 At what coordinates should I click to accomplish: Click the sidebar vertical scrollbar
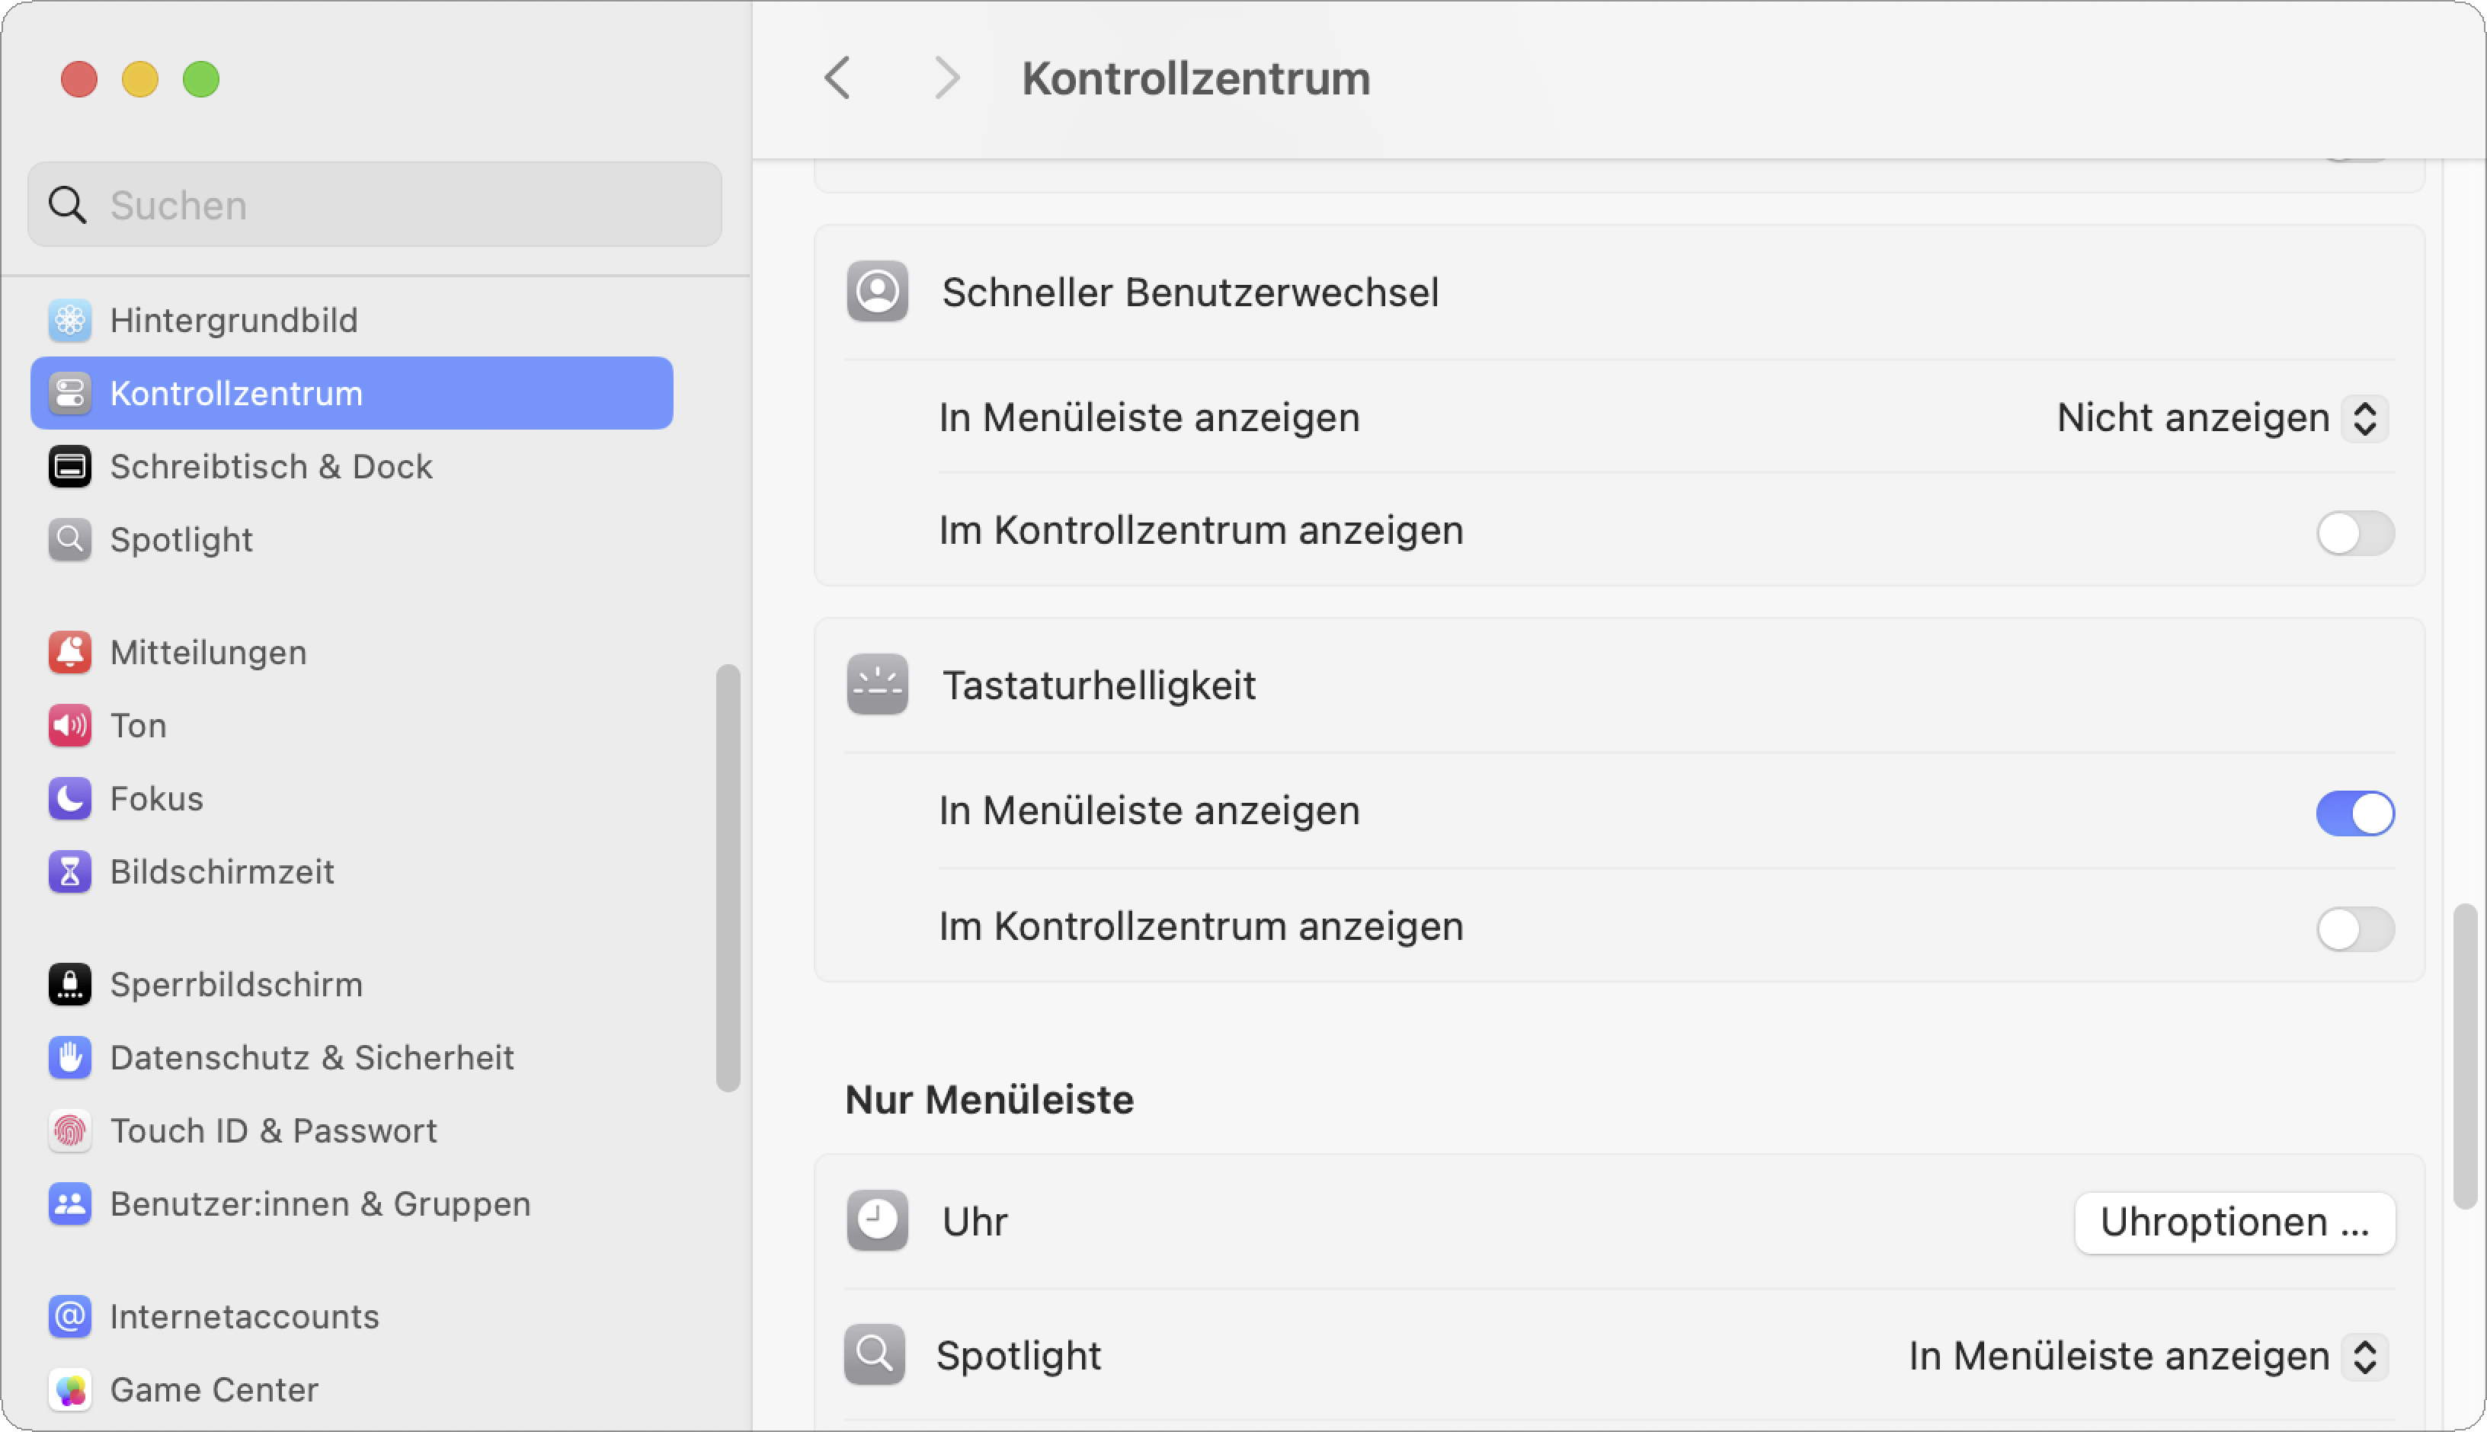[x=728, y=877]
